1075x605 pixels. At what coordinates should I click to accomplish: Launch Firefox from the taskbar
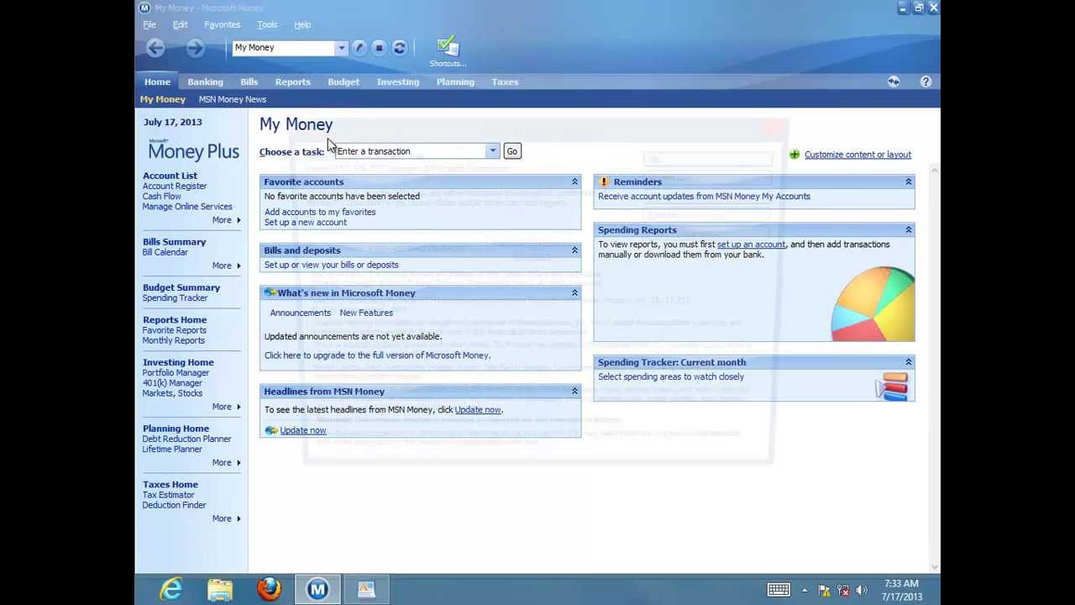coord(269,589)
